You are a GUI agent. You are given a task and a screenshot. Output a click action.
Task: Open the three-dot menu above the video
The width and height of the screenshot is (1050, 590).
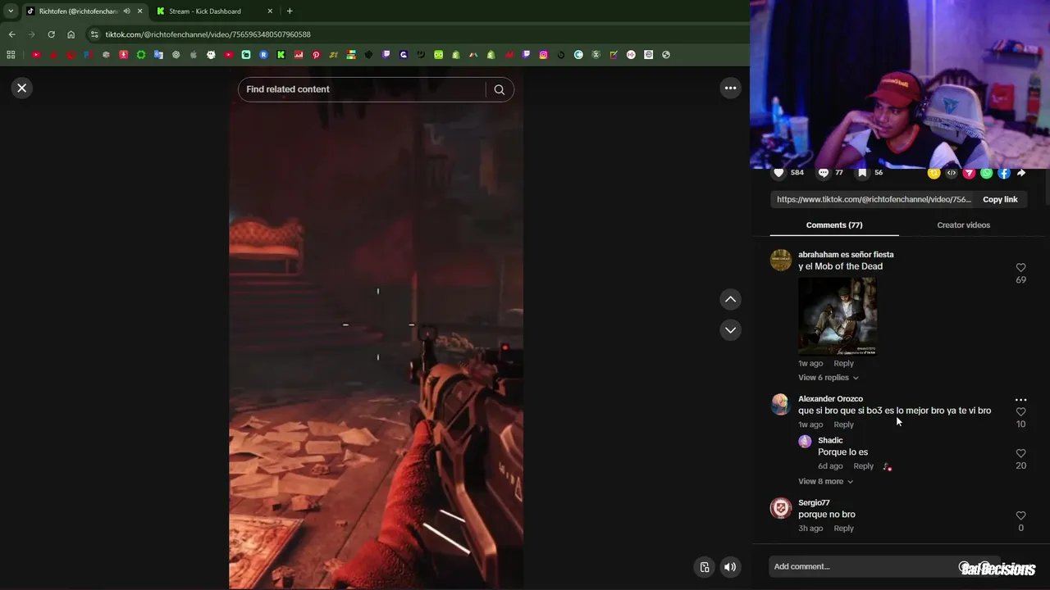(730, 88)
